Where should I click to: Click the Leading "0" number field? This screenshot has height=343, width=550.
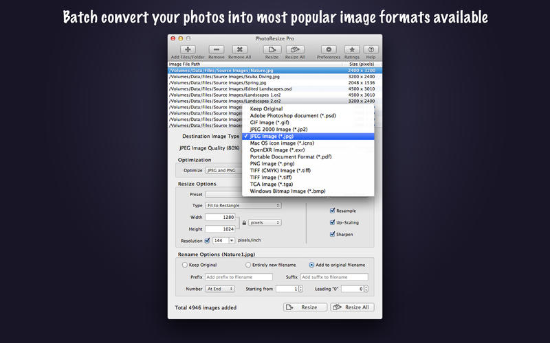(353, 289)
